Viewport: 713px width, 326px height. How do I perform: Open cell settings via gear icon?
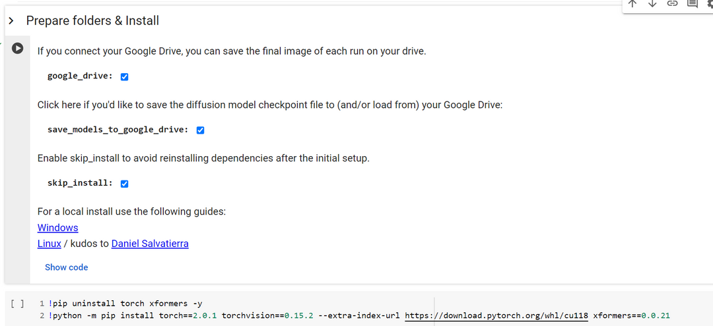point(710,3)
